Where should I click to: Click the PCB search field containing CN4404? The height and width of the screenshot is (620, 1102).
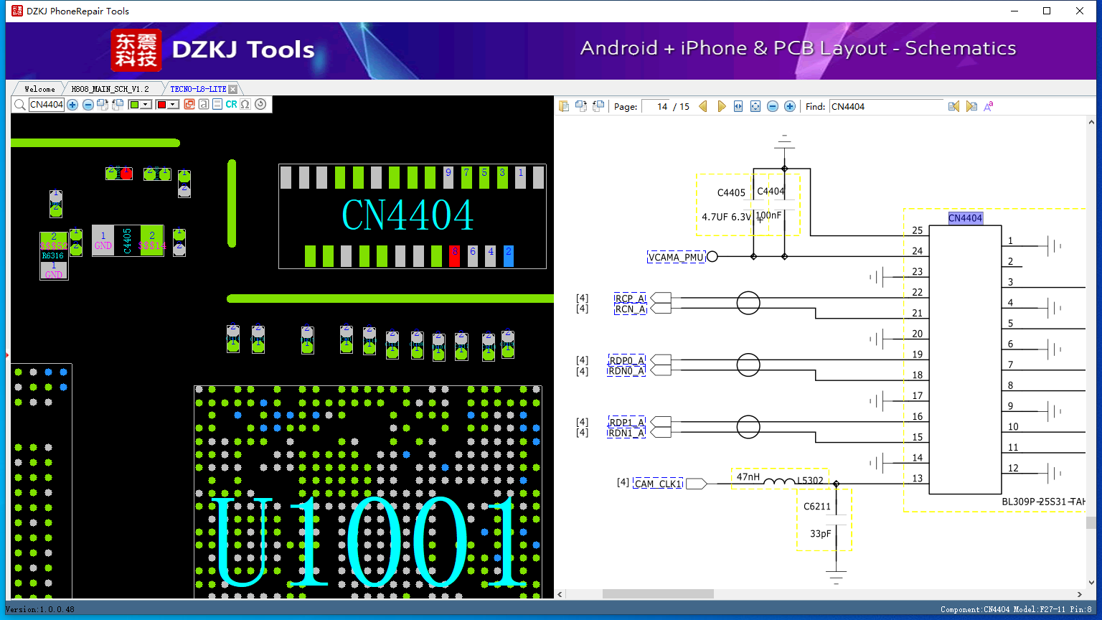(x=47, y=105)
